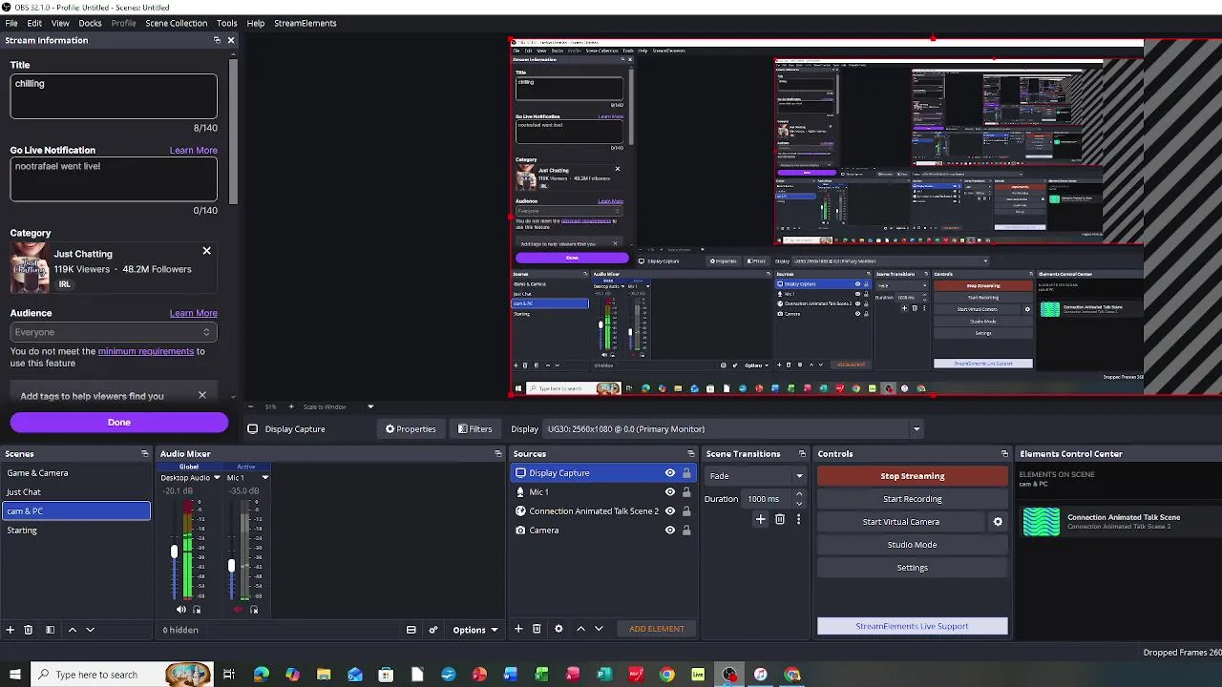Image resolution: width=1222 pixels, height=687 pixels.
Task: Click the Stop Streaming button
Action: pyautogui.click(x=913, y=476)
